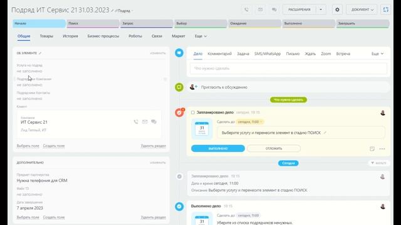The width and height of the screenshot is (401, 225).
Task: Click 'Выбрать поле' in Об элементе section
Action: coord(28,146)
